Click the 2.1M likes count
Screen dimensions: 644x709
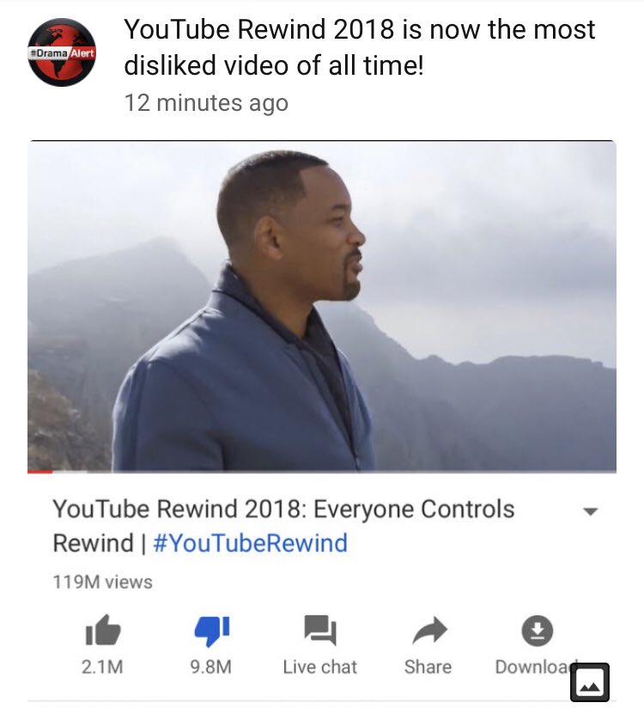(x=102, y=667)
